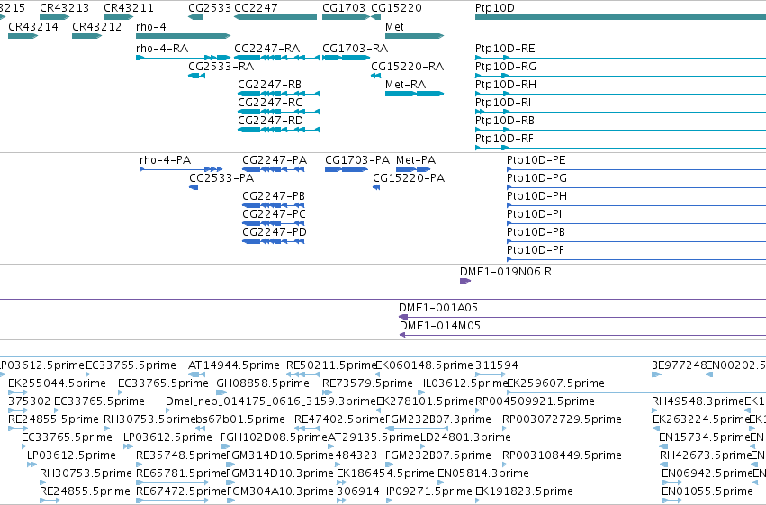Click the Ptp10D-RG transcript label
Screen dimensions: 766x505
(506, 66)
